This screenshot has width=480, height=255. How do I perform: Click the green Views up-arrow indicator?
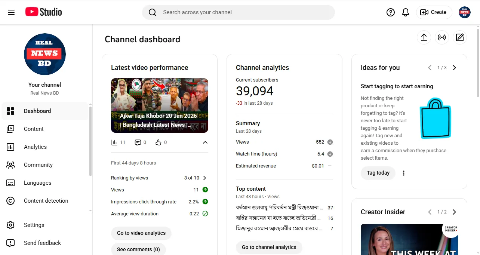[x=205, y=190]
